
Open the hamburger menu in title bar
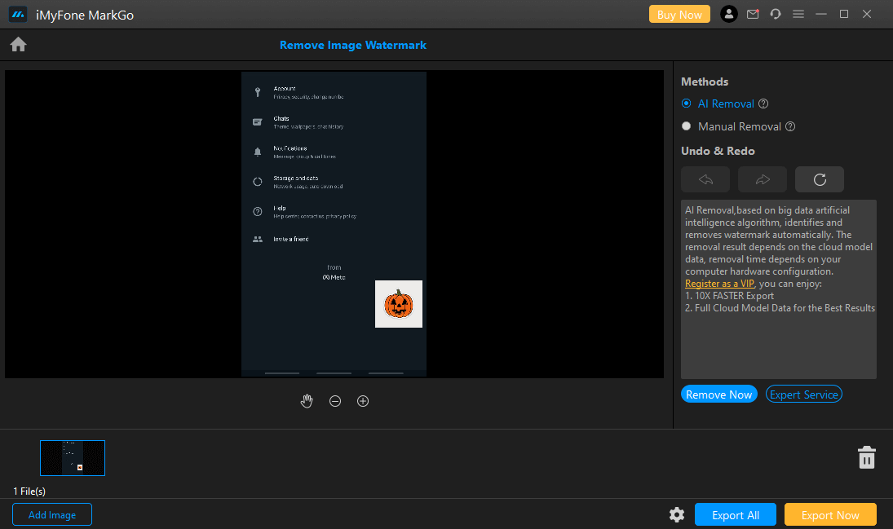(798, 14)
